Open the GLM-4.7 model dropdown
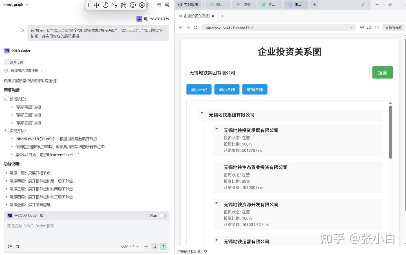The image size is (406, 255). [130, 247]
